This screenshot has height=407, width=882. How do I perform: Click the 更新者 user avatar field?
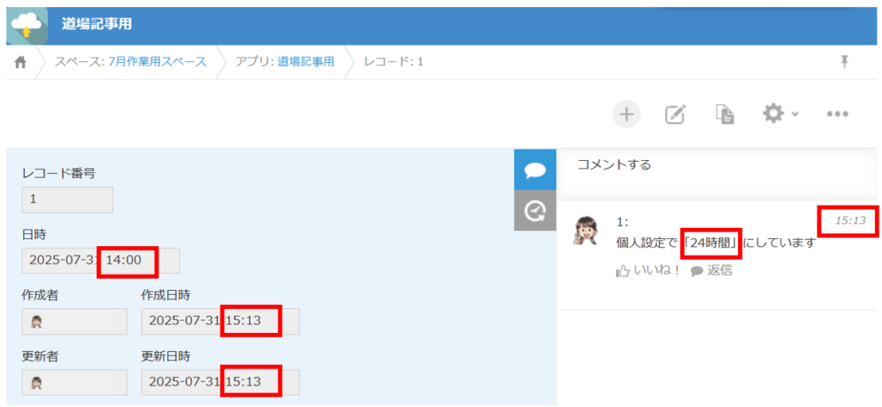(x=74, y=382)
